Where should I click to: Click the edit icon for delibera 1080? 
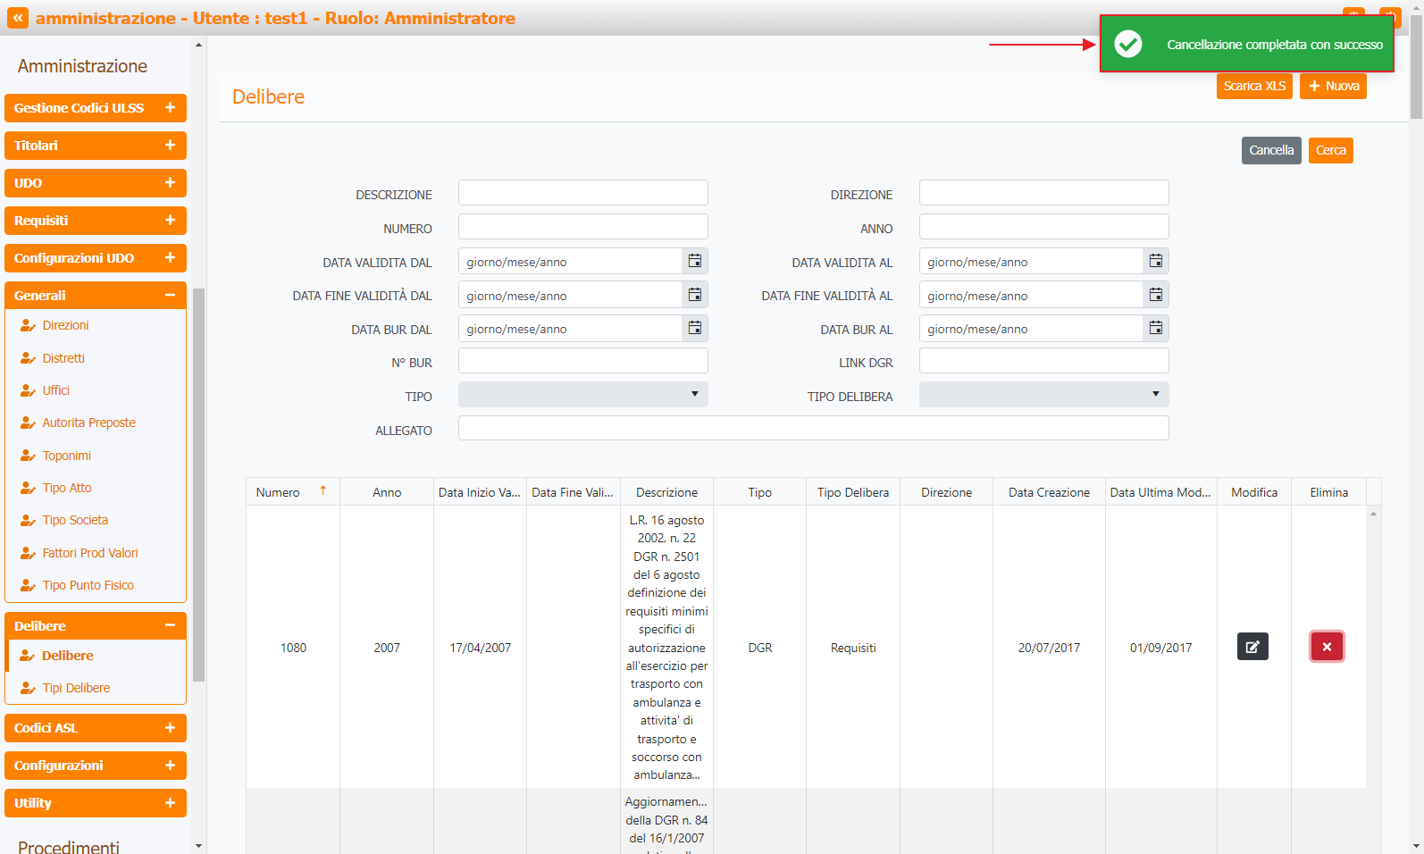click(1252, 647)
